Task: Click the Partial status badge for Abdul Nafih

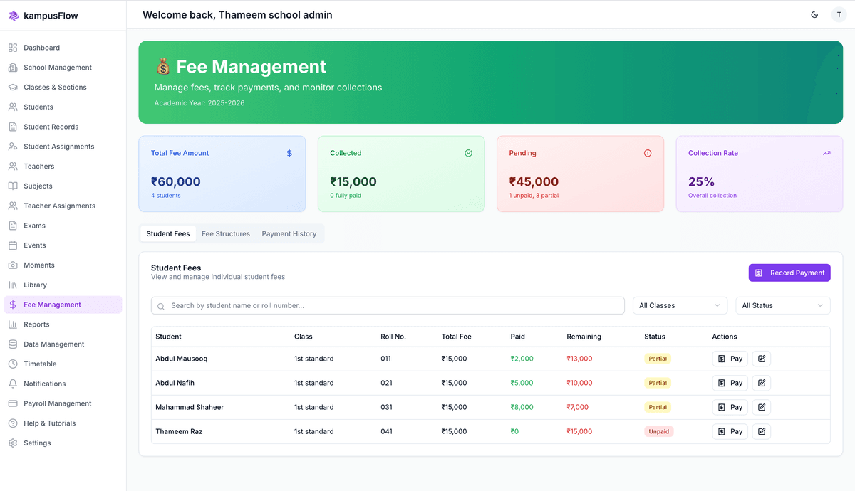Action: point(658,383)
